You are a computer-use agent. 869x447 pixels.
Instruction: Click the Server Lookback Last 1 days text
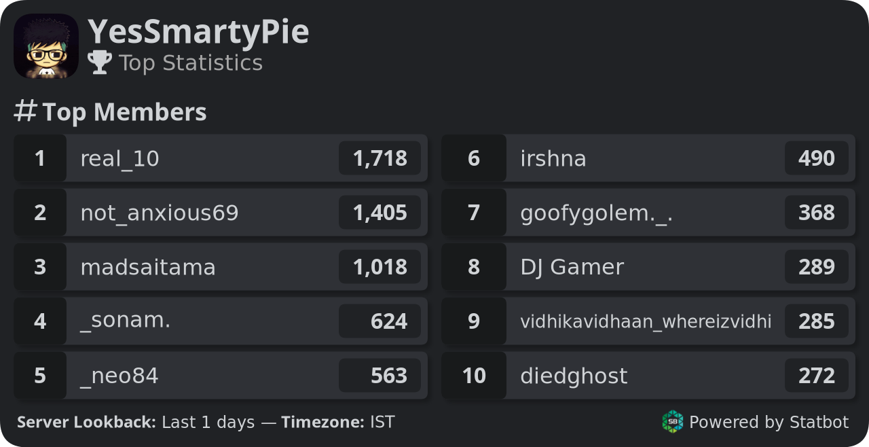[136, 422]
